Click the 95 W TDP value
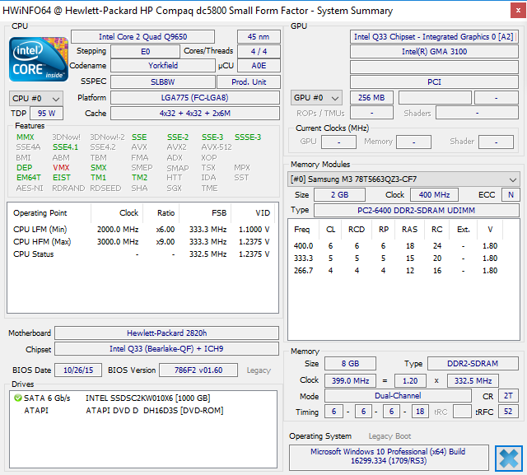The width and height of the screenshot is (527, 475). [x=46, y=114]
